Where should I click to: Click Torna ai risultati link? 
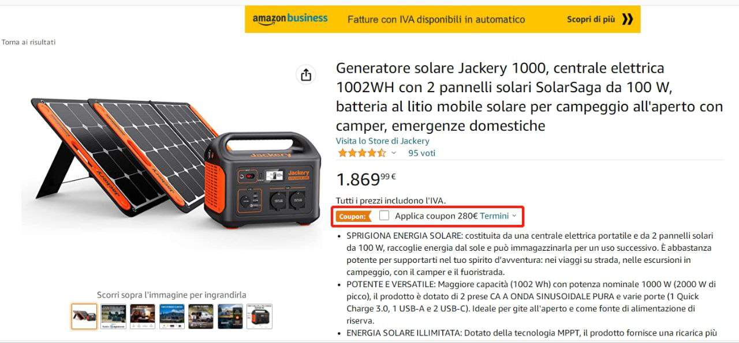pos(28,42)
